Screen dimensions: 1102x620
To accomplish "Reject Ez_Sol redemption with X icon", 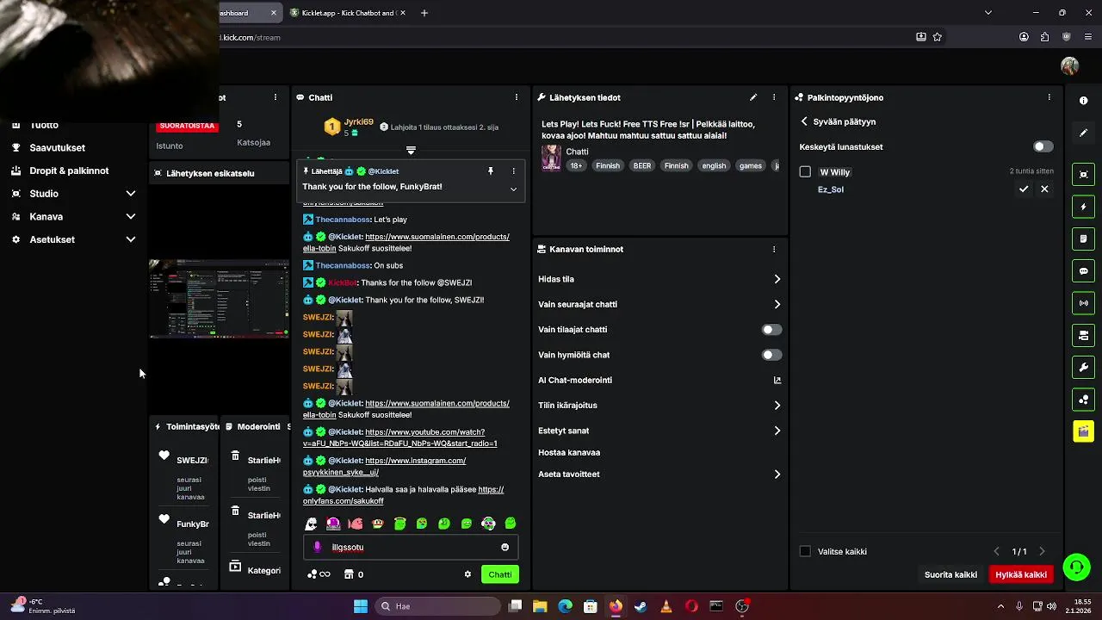I will click(x=1044, y=189).
